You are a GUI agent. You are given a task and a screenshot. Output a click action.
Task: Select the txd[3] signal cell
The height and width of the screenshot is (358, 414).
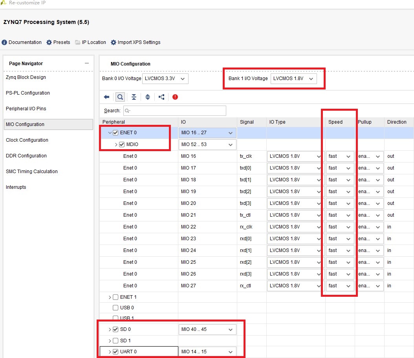(252, 203)
